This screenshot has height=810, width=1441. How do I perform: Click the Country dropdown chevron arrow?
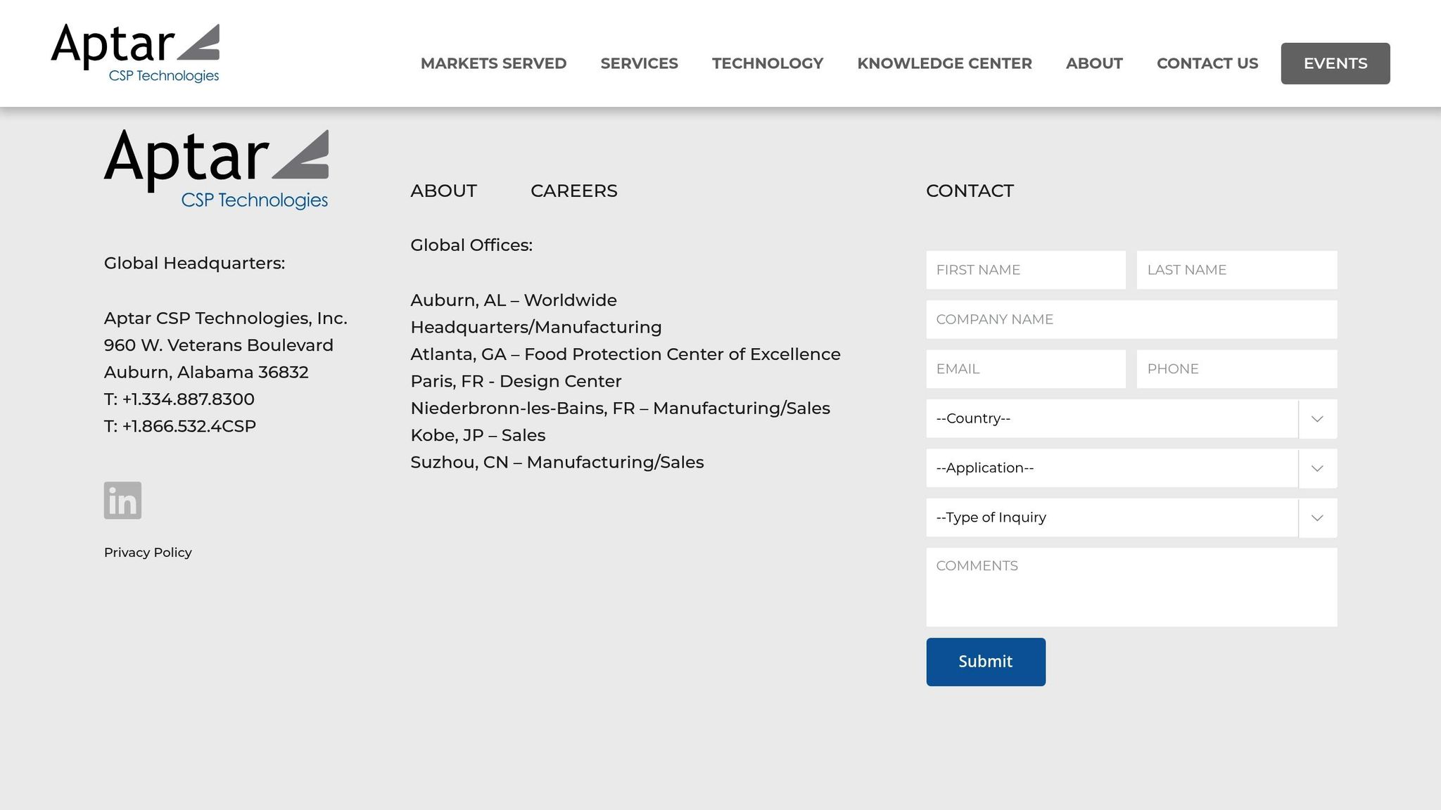pos(1318,419)
